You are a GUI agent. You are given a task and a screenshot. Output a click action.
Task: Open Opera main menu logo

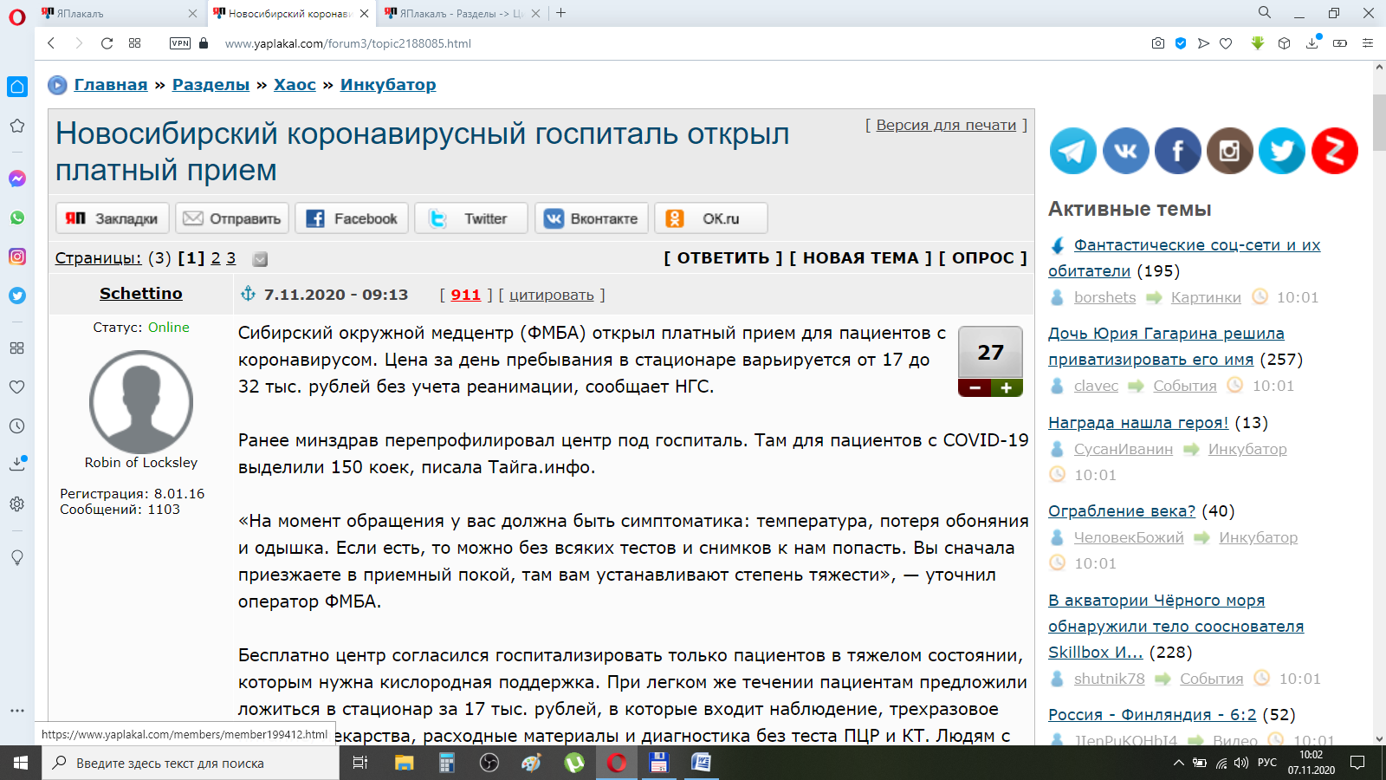17,16
